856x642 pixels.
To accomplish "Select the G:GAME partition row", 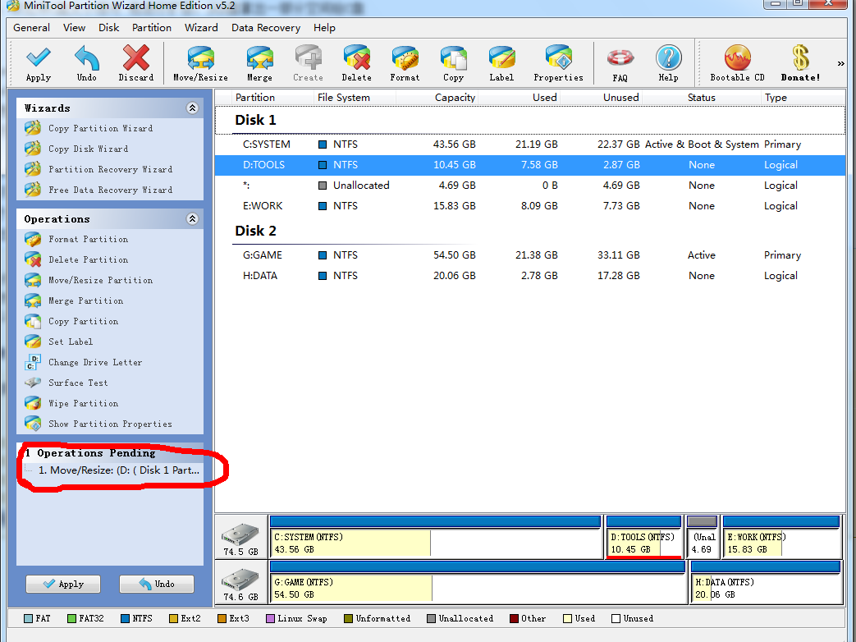I will (530, 255).
